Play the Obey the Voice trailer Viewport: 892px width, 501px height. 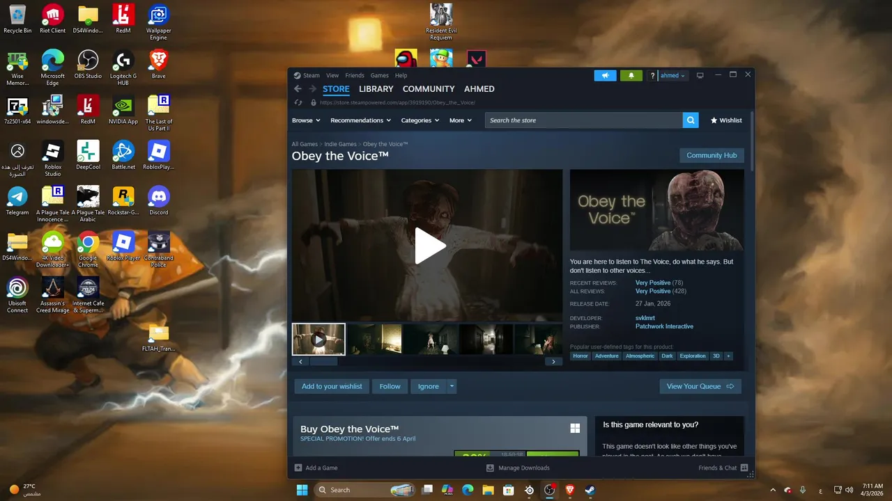tap(430, 246)
